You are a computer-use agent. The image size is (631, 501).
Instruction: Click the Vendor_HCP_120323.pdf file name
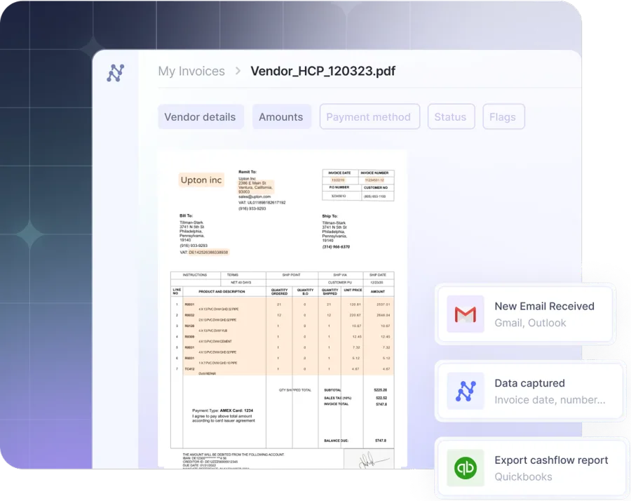(x=323, y=71)
